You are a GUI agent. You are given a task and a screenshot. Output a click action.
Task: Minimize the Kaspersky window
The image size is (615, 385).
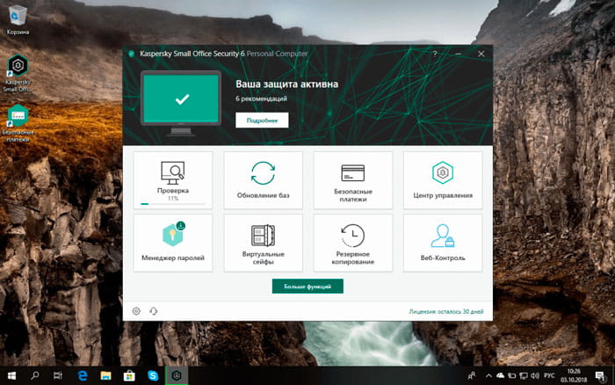[x=458, y=54]
